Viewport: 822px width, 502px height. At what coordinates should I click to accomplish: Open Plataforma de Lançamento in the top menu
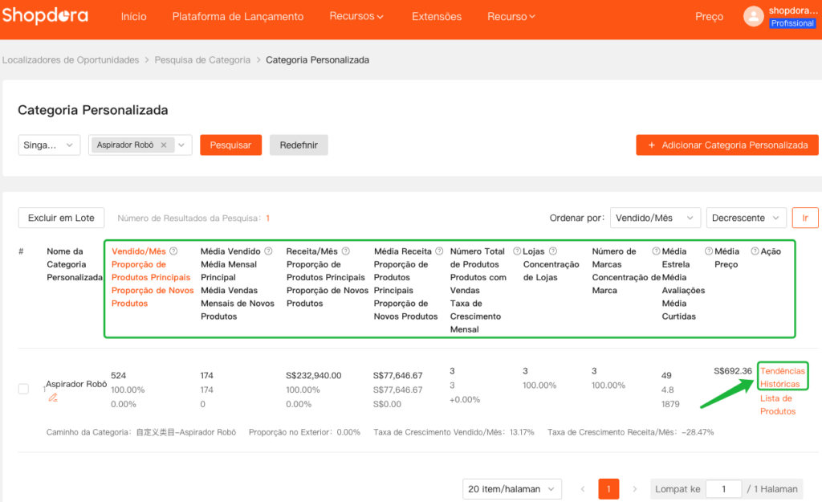pos(238,17)
